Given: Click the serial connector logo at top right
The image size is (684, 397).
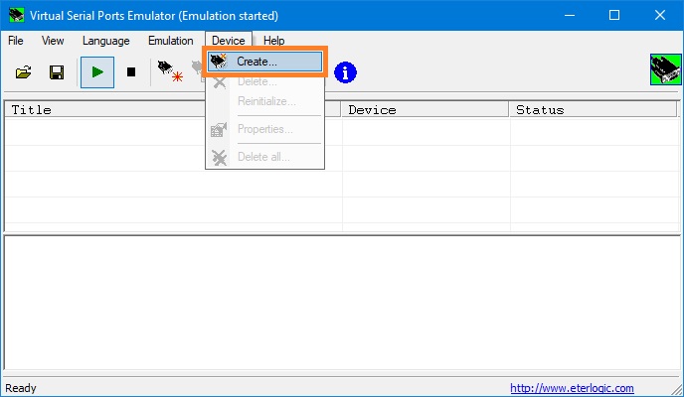Looking at the screenshot, I should tap(666, 69).
